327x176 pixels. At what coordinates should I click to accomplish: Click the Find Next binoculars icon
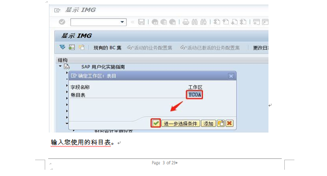204,22
